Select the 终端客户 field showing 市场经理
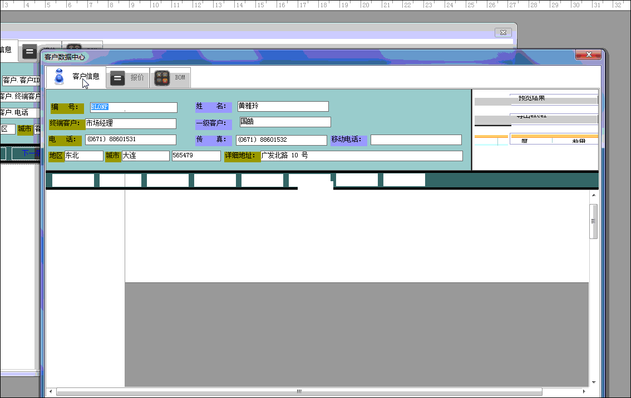The width and height of the screenshot is (631, 398). point(130,123)
